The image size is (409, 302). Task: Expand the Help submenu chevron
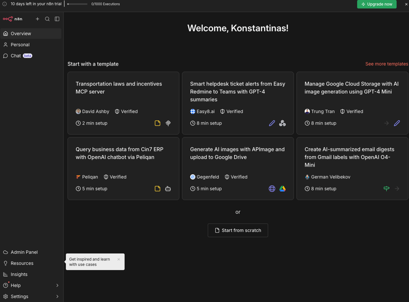click(58, 285)
